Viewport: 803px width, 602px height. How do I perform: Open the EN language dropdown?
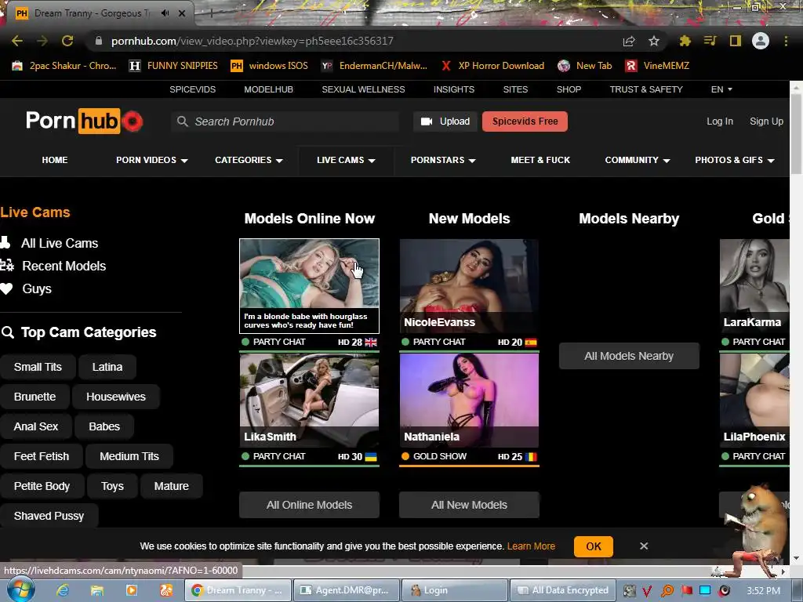[x=721, y=89]
